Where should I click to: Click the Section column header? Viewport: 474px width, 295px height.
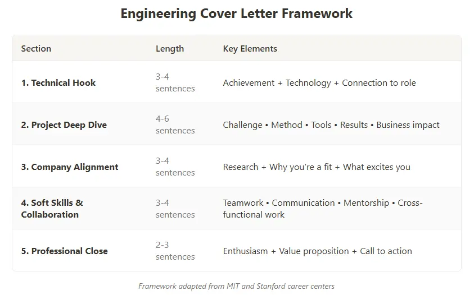36,49
